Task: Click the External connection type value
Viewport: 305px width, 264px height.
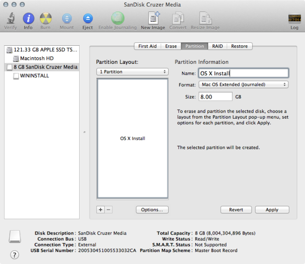Action: click(x=87, y=245)
